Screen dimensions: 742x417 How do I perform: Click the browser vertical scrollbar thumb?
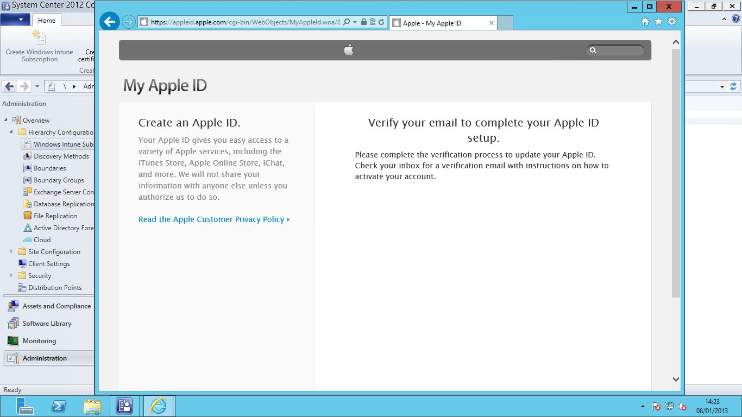pyautogui.click(x=676, y=173)
